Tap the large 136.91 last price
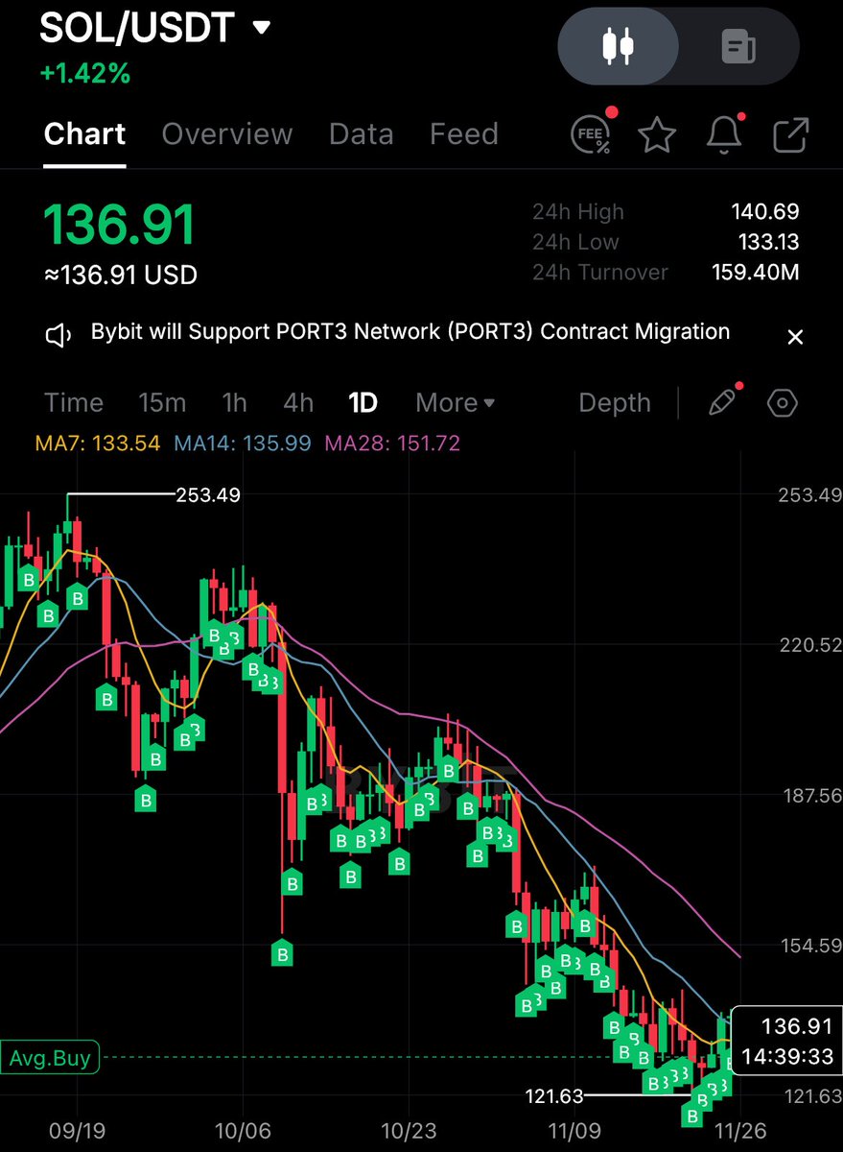Image resolution: width=843 pixels, height=1152 pixels. pyautogui.click(x=120, y=225)
